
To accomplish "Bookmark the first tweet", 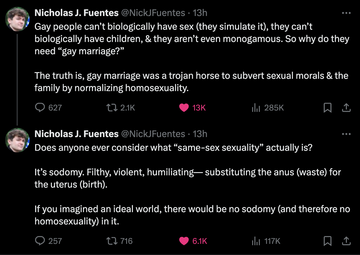I will coord(327,108).
